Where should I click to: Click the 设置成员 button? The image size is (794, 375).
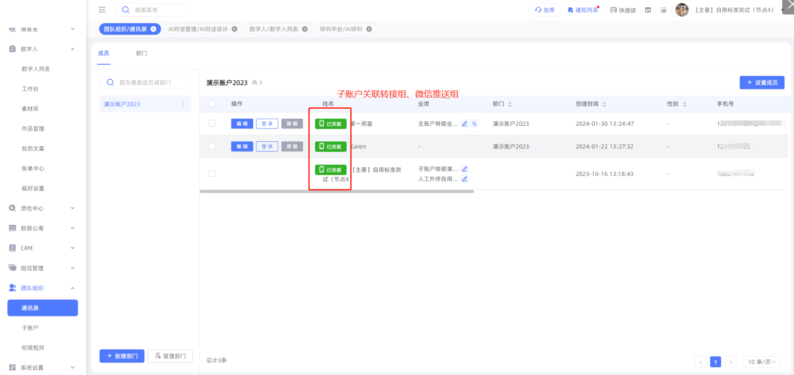[762, 83]
